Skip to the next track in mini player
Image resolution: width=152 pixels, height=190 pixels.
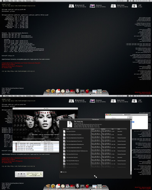point(24,174)
